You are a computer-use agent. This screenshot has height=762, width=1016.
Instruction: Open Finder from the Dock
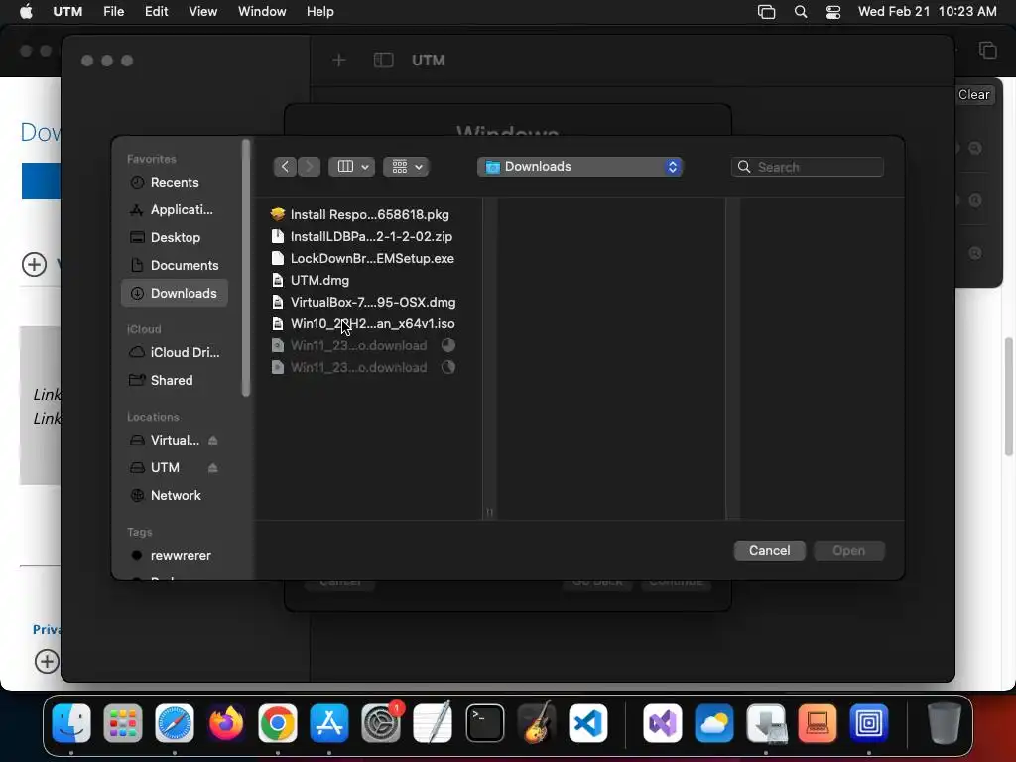click(71, 723)
